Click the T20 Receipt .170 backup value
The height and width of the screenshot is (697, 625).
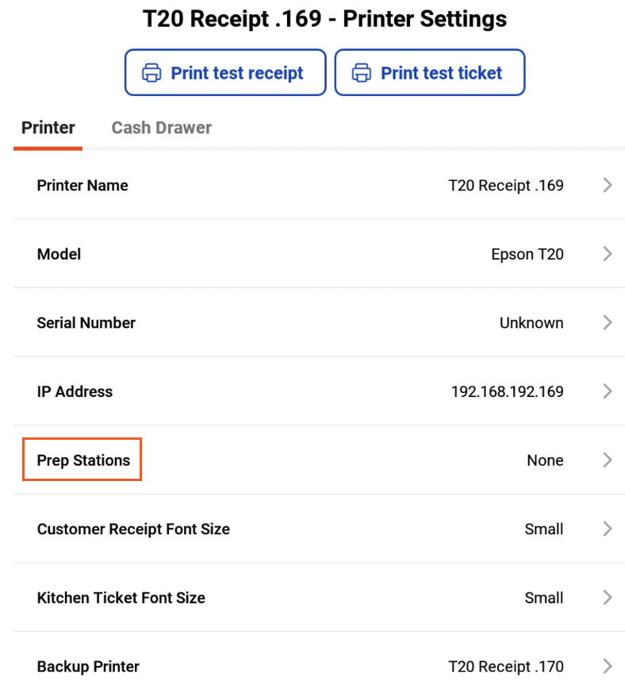coord(506,667)
